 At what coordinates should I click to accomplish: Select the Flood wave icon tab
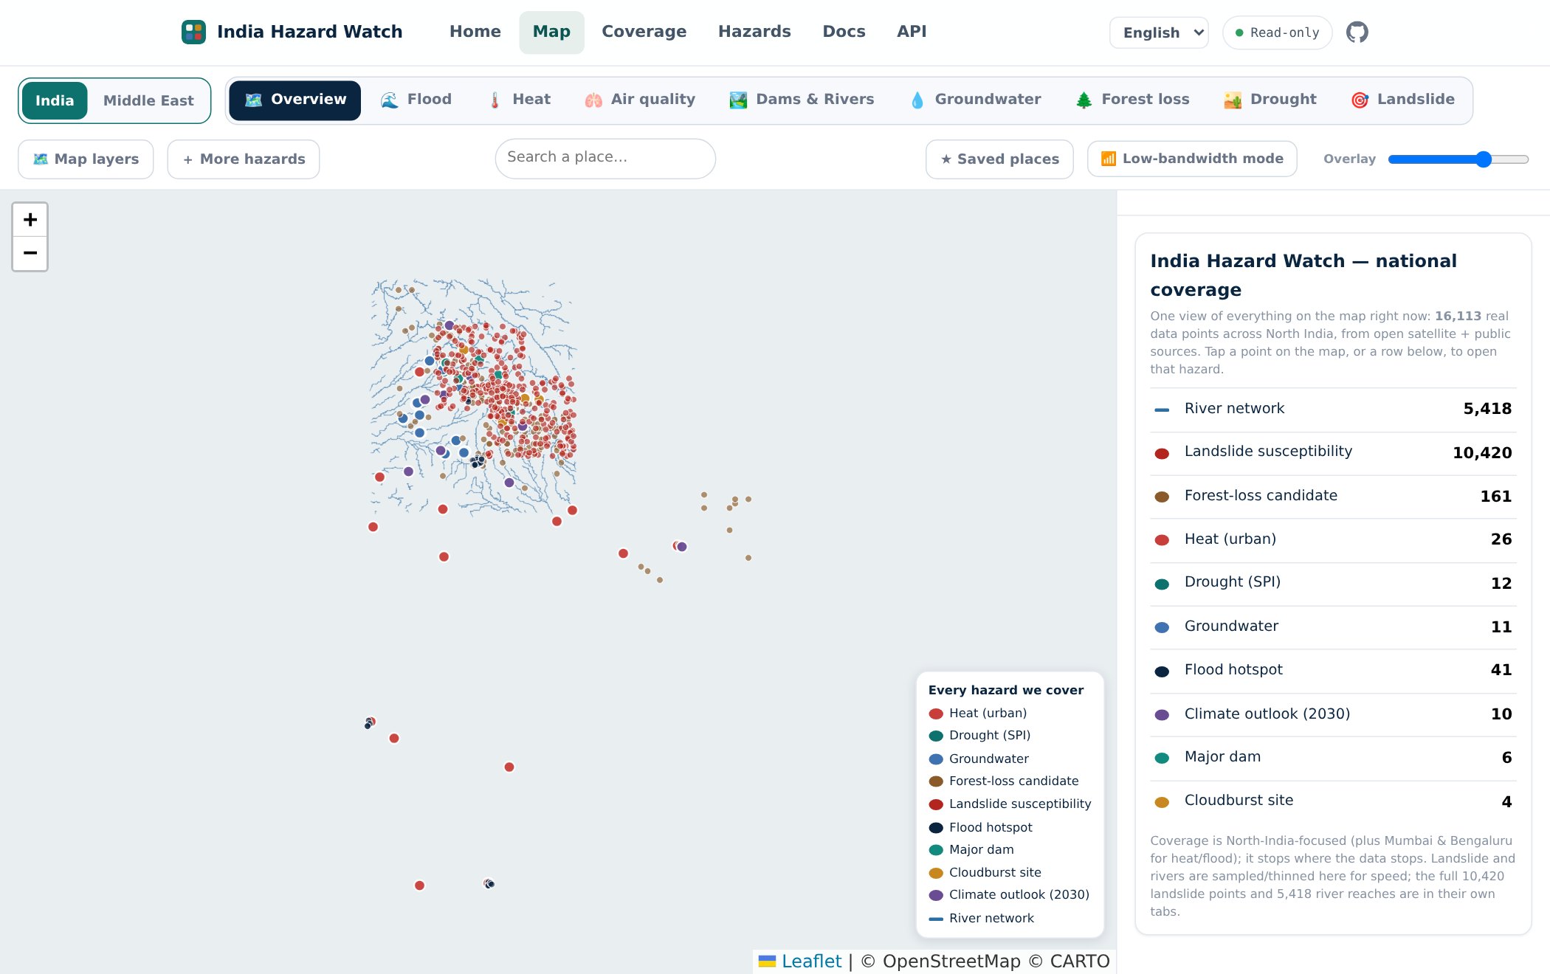[x=416, y=100]
